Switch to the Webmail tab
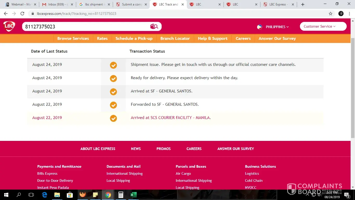Image resolution: width=355 pixels, height=200 pixels. (21, 4)
